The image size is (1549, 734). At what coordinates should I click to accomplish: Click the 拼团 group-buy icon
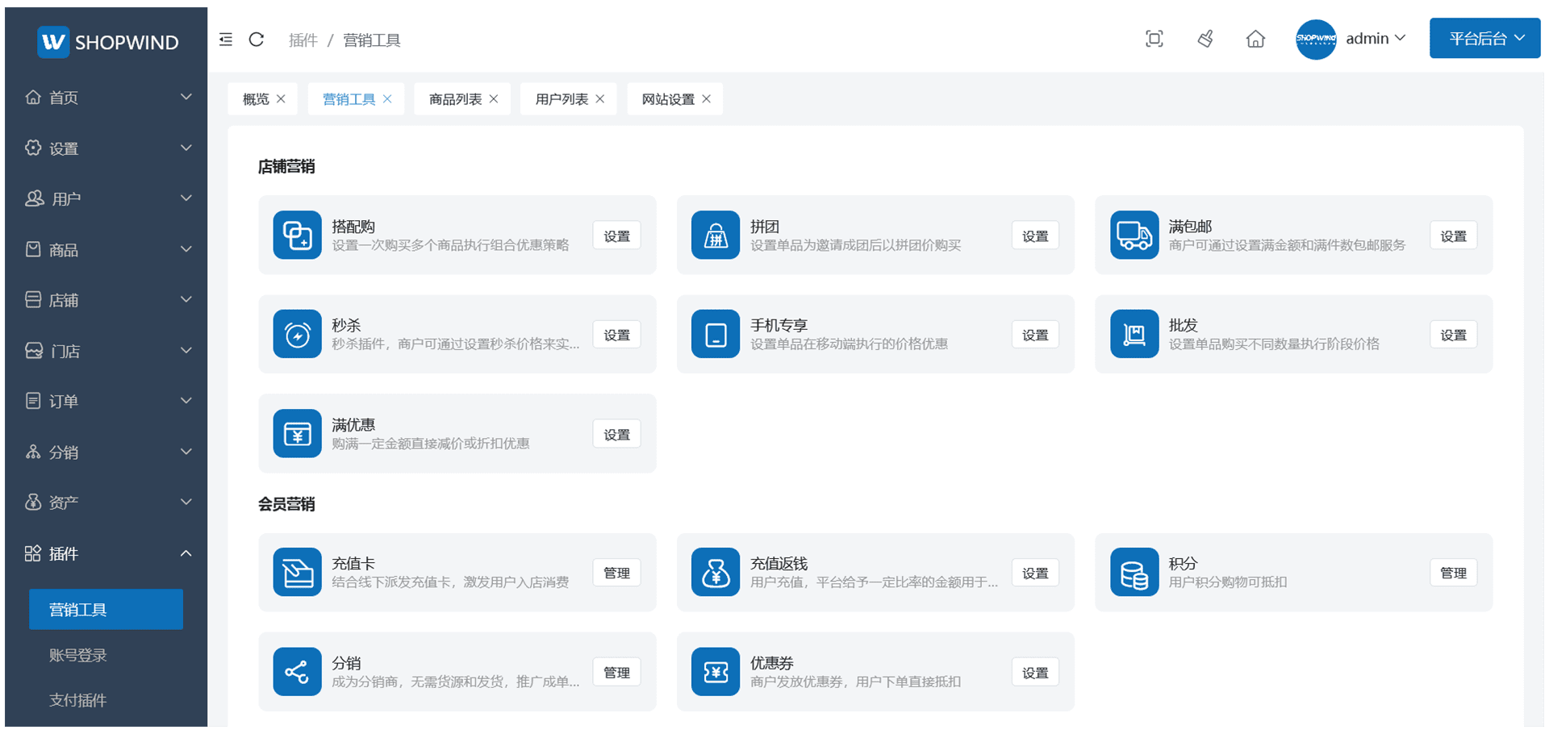(715, 235)
